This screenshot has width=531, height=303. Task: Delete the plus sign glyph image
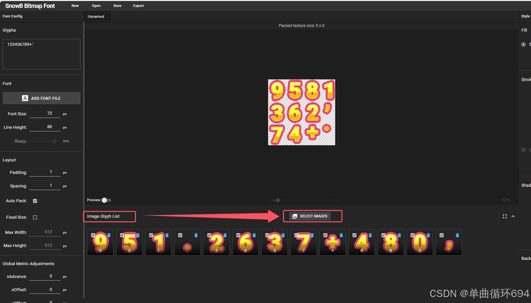341,235
